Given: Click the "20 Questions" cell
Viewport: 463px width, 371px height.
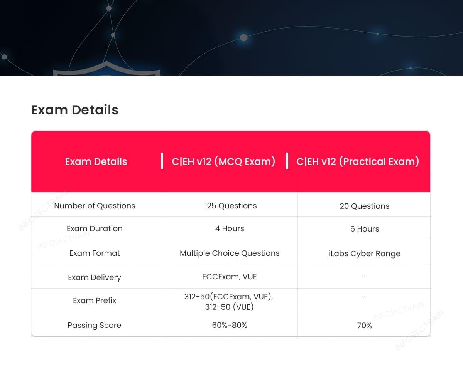Looking at the screenshot, I should [365, 206].
